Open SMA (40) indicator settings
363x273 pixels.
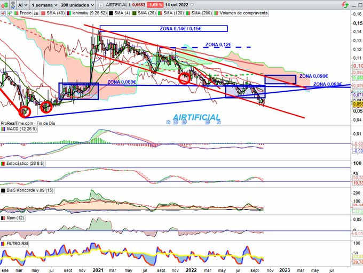click(x=56, y=13)
